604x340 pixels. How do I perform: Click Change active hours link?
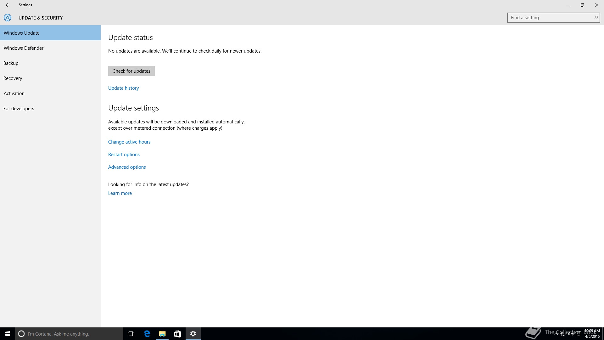[x=129, y=142]
